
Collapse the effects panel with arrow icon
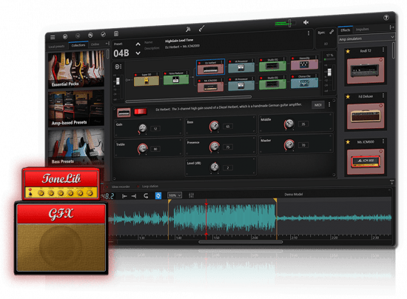(x=391, y=27)
